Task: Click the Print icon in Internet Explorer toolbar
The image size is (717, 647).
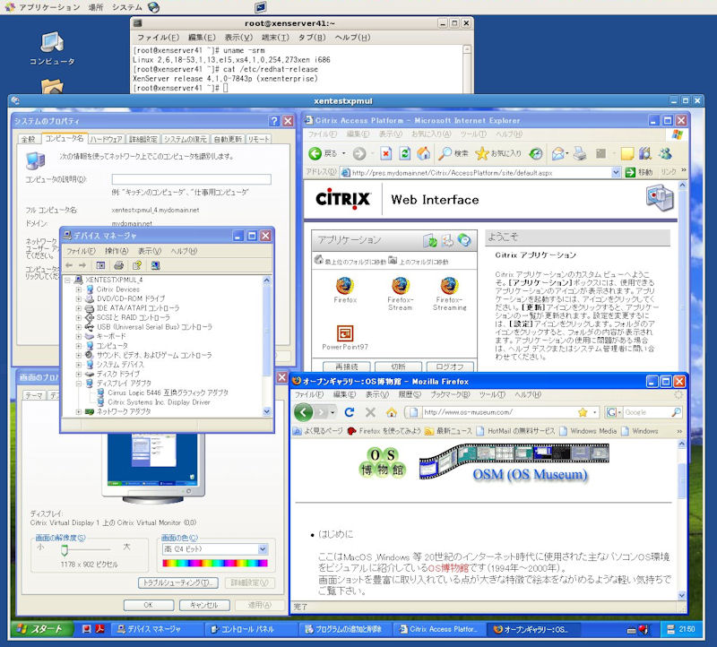Action: (x=580, y=153)
